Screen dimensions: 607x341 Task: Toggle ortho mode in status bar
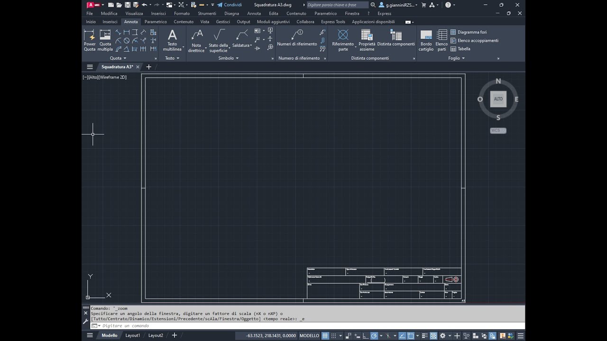click(366, 335)
